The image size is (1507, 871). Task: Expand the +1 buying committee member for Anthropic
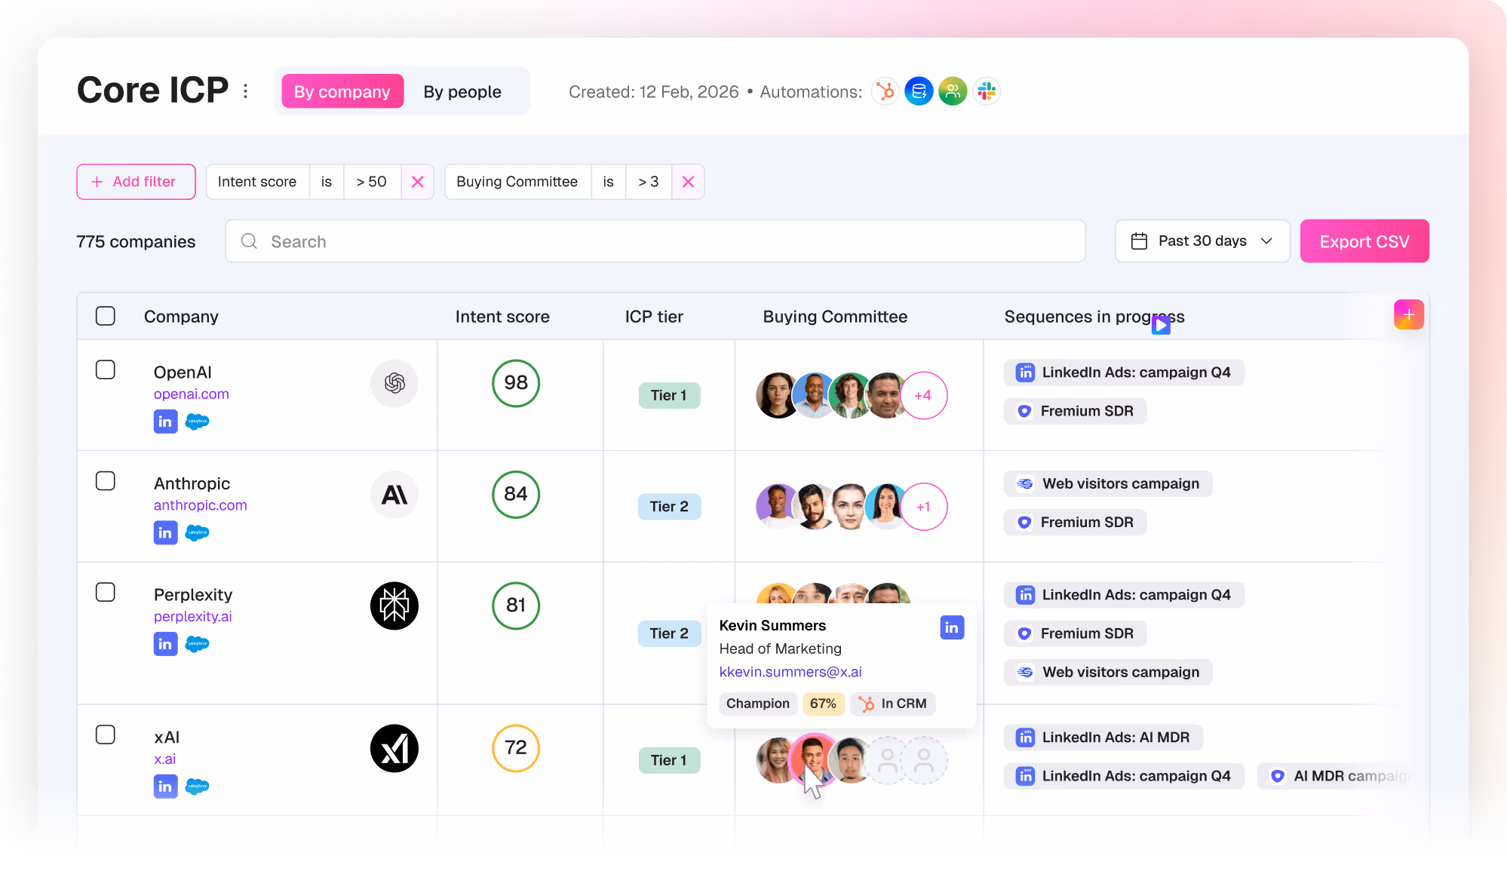pyautogui.click(x=924, y=506)
